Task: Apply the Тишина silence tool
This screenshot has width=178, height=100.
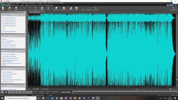Action: click(83, 9)
